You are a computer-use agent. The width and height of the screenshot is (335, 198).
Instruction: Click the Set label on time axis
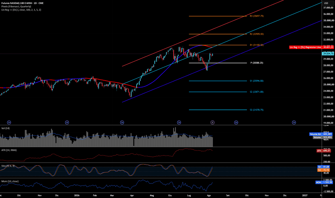click(x=228, y=195)
